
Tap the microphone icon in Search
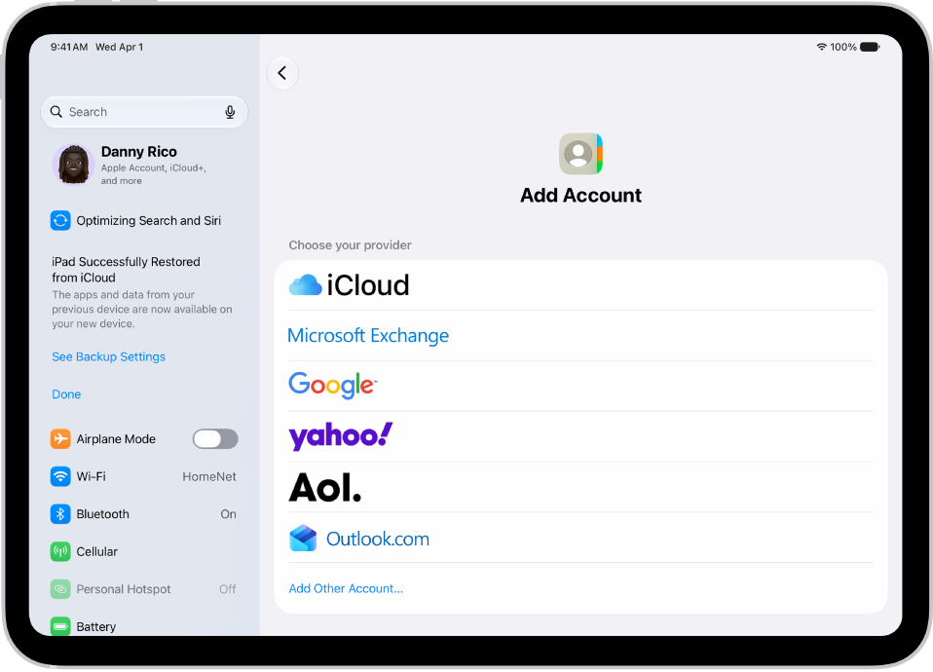click(x=230, y=112)
